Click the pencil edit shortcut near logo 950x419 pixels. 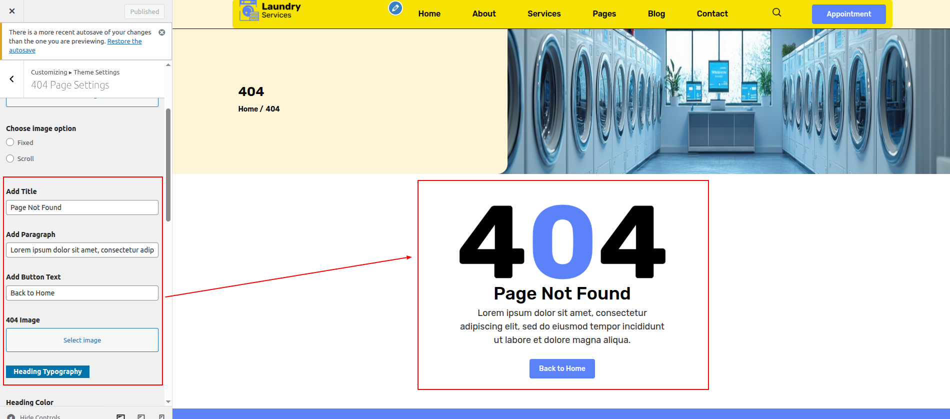pos(395,8)
